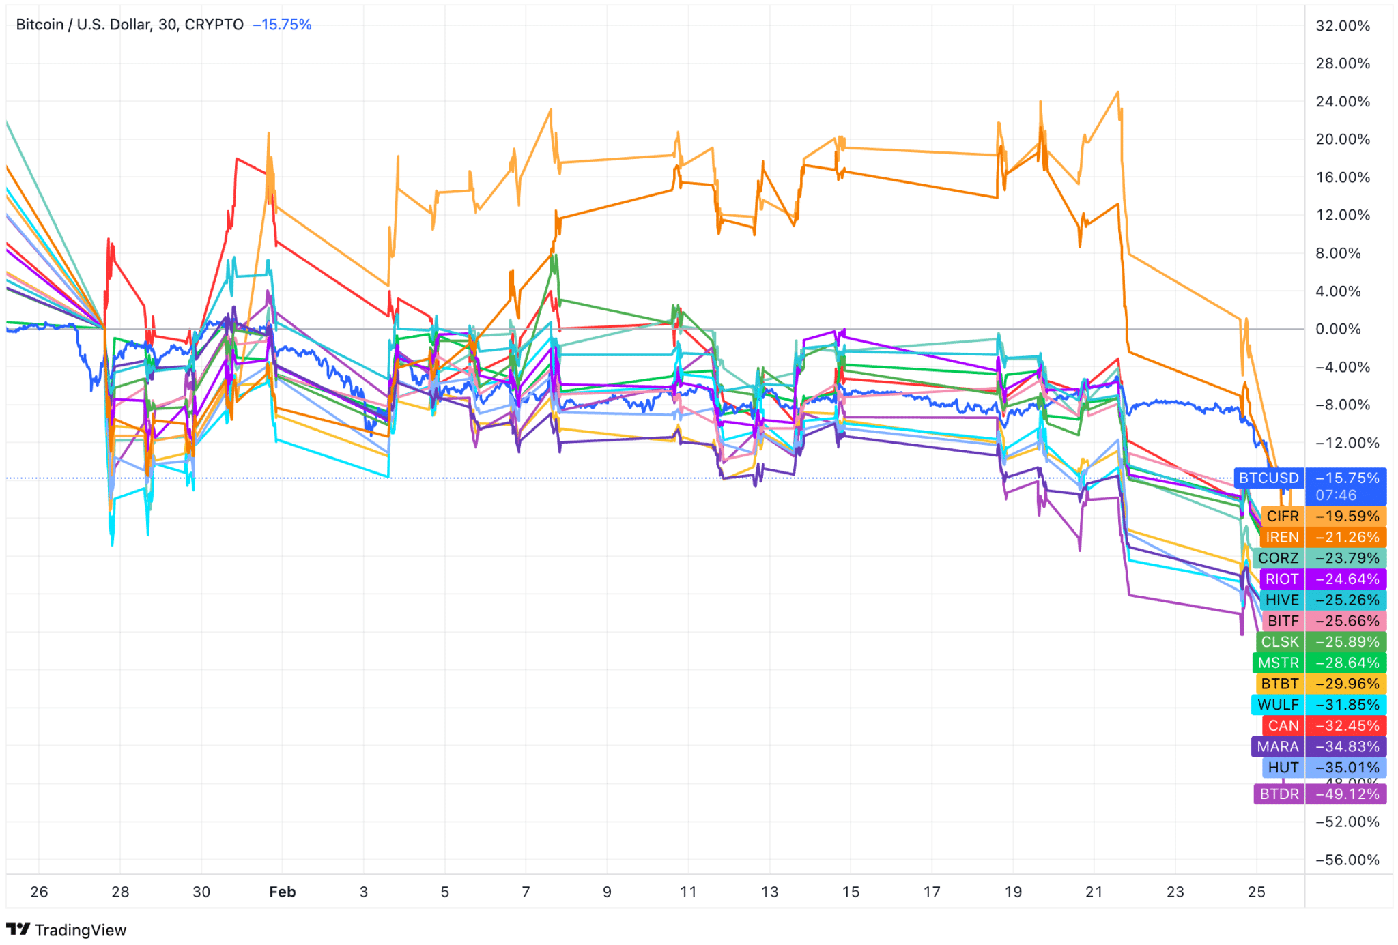Viewport: 1398px width, 945px height.
Task: Click date 26 on the time axis
Action: [x=40, y=892]
